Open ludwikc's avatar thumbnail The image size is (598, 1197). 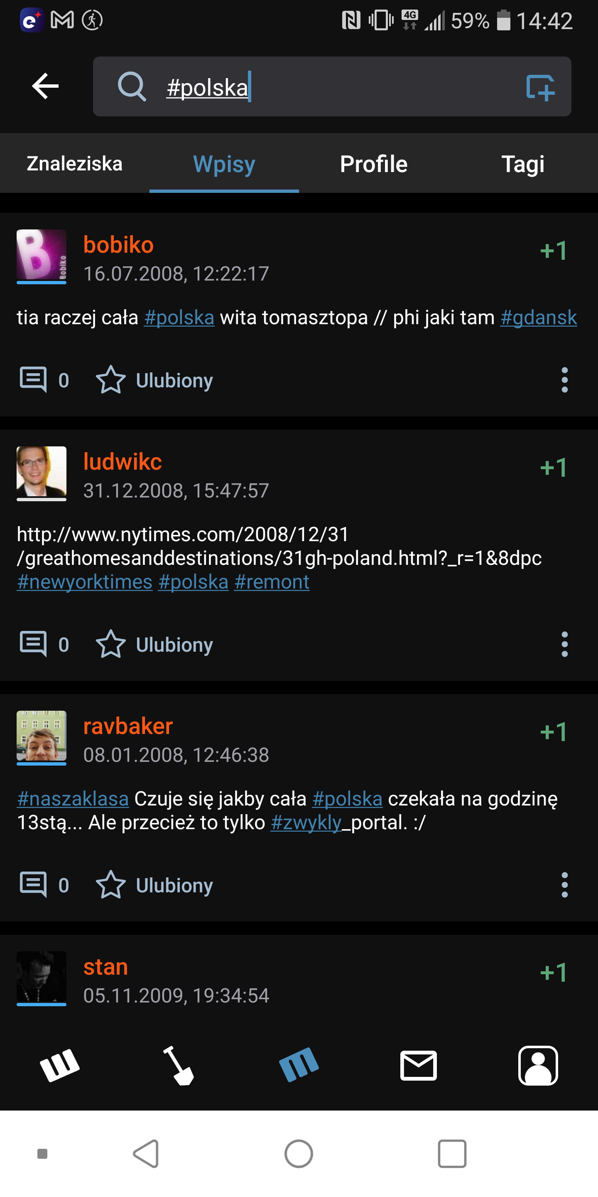pos(42,473)
